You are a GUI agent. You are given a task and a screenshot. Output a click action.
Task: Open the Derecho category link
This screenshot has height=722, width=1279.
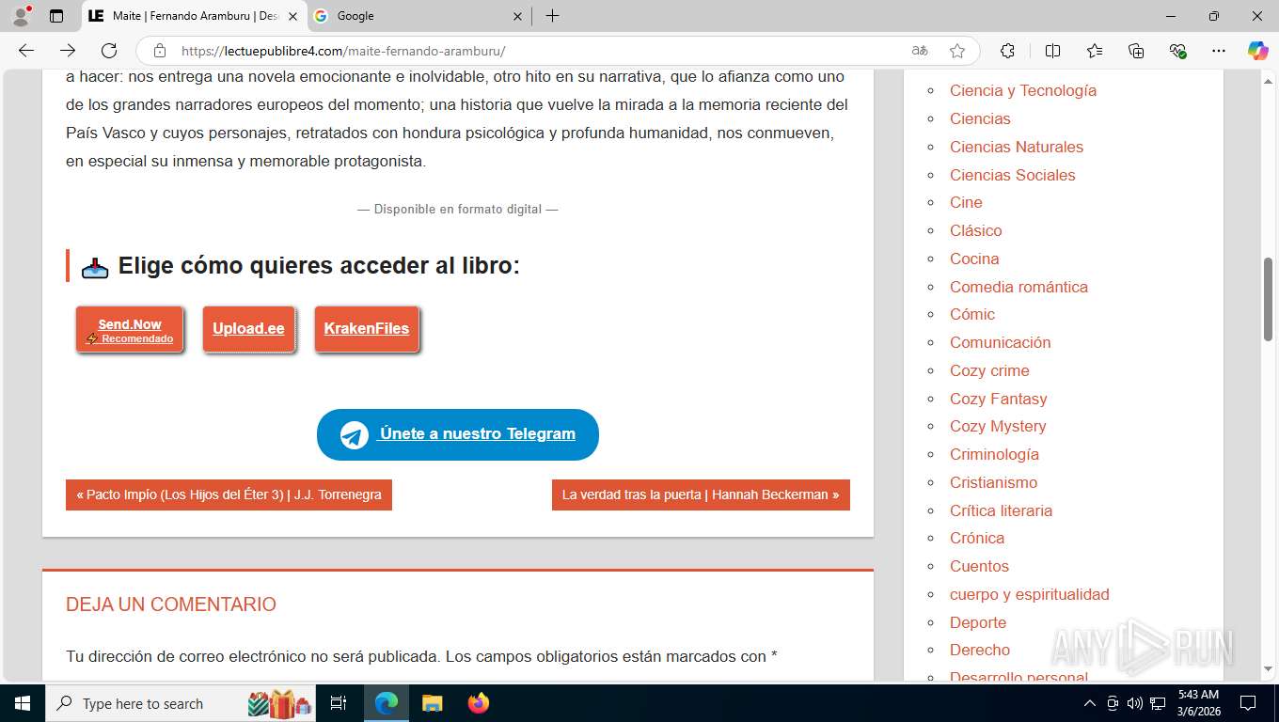click(980, 650)
